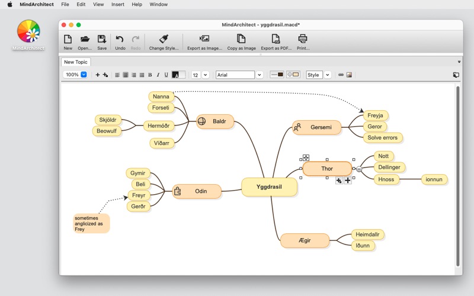Open the Insert menu
Screen dimensions: 474x296
click(x=117, y=4)
